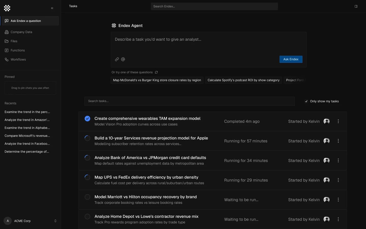Open 'Model Marriott vs Hilton occupancy recovery' task
The width and height of the screenshot is (366, 229).
(x=146, y=197)
